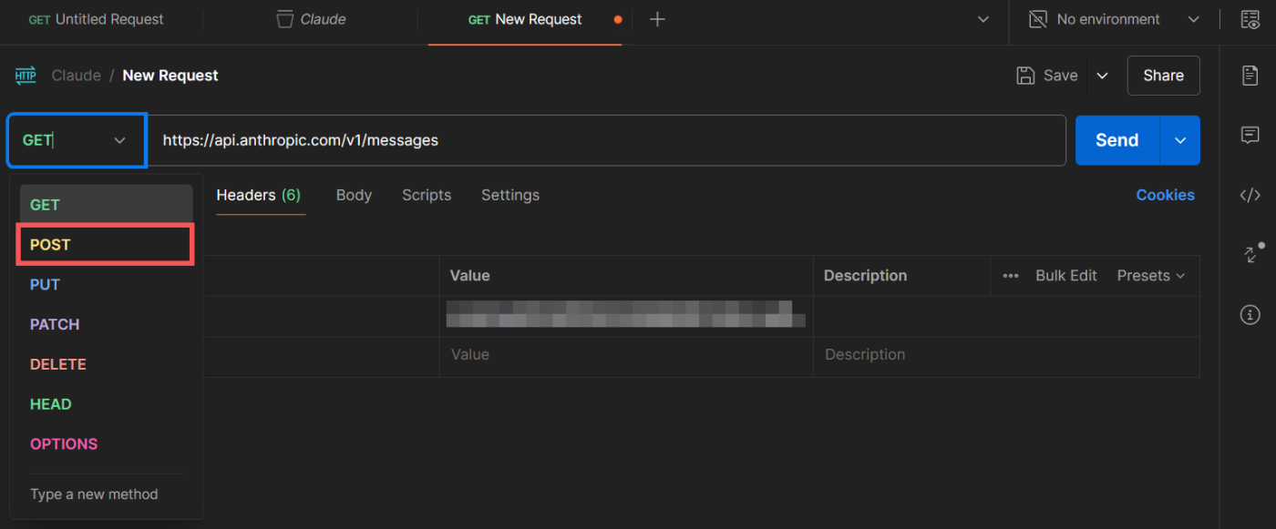Click the Description column header
1276x529 pixels.
(865, 276)
